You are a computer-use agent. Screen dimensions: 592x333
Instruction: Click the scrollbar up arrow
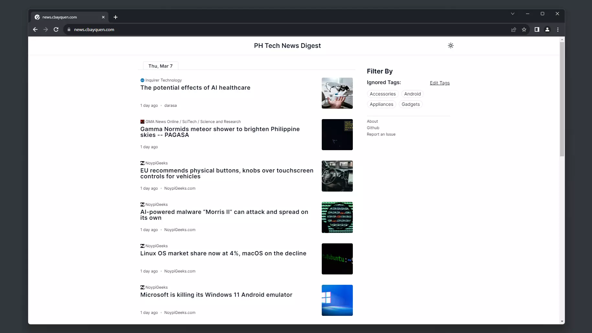click(562, 39)
